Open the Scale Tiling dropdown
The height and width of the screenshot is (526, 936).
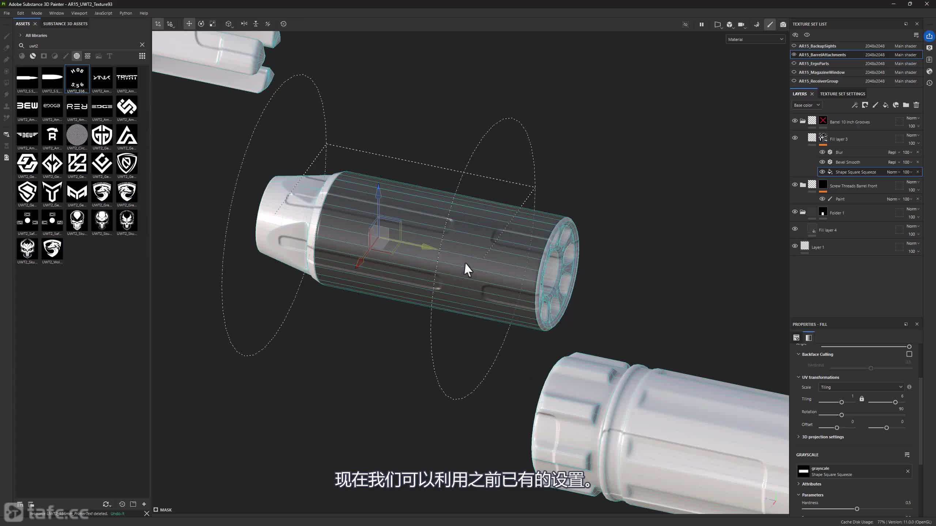(861, 387)
